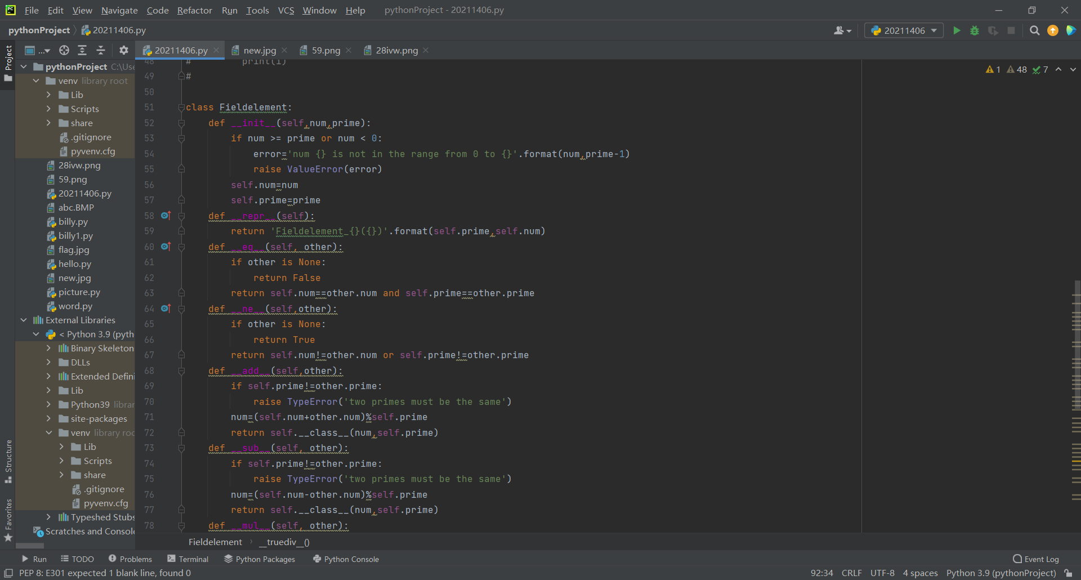Jump to next highlighted error arrow

(1073, 69)
